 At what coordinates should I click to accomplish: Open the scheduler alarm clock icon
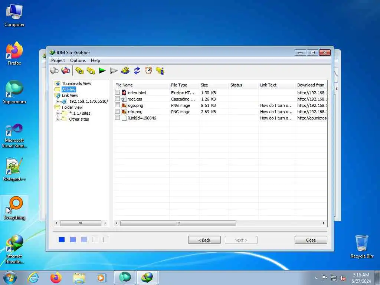click(148, 71)
